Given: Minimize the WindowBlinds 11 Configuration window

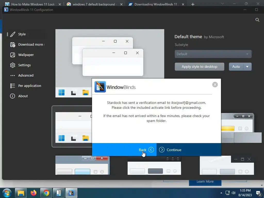Looking at the screenshot, I should tap(245, 10).
